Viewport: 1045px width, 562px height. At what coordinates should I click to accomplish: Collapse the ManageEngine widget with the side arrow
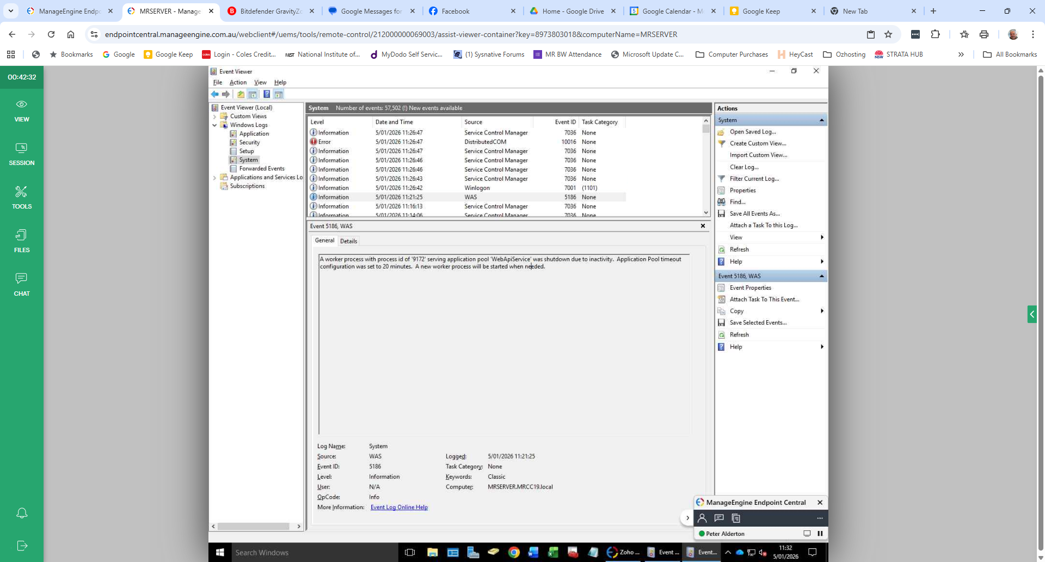(x=687, y=518)
